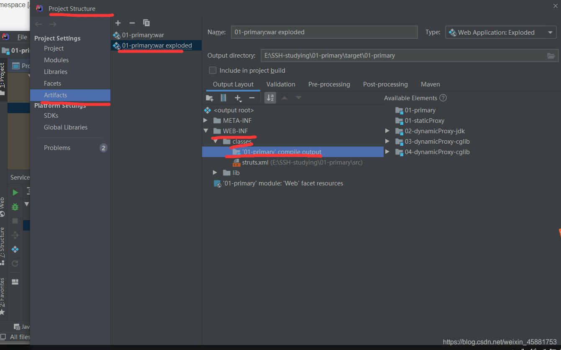Select struts.xml in the layout tree
561x350 pixels.
297,162
